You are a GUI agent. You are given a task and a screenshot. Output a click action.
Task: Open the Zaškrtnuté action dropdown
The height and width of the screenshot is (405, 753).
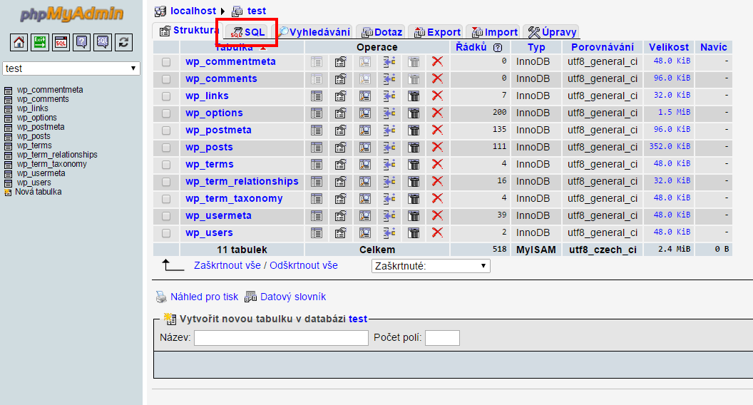(x=431, y=266)
